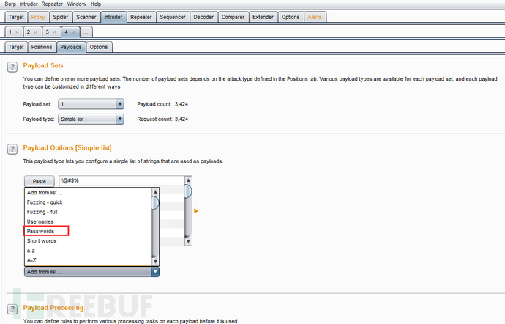The height and width of the screenshot is (324, 505).
Task: Switch to the Scanner tab
Action: 86,17
